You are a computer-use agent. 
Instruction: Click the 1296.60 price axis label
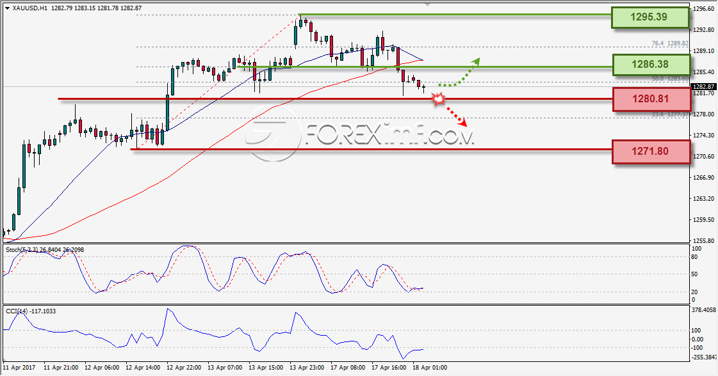[x=704, y=9]
